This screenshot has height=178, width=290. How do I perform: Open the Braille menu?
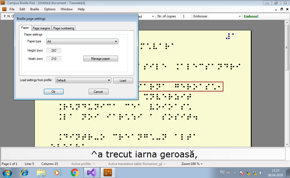[x=35, y=9]
